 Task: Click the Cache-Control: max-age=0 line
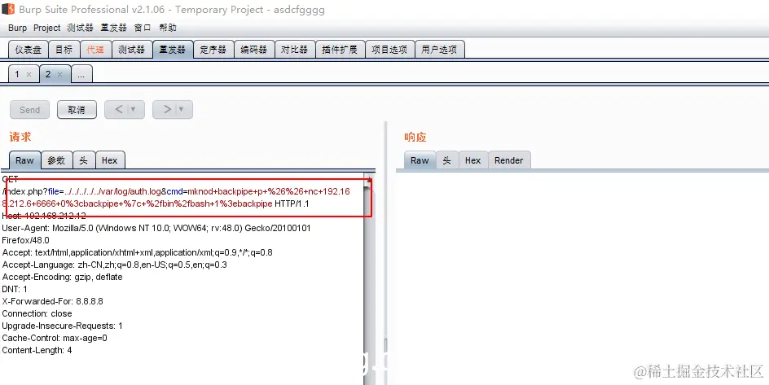(x=55, y=339)
